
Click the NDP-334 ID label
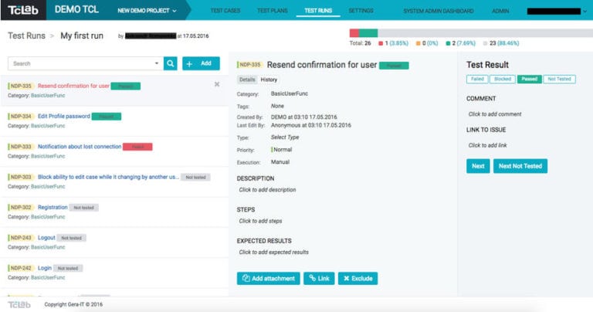point(21,116)
